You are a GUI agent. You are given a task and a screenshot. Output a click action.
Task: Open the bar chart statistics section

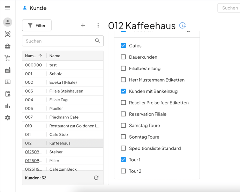(x=8, y=106)
